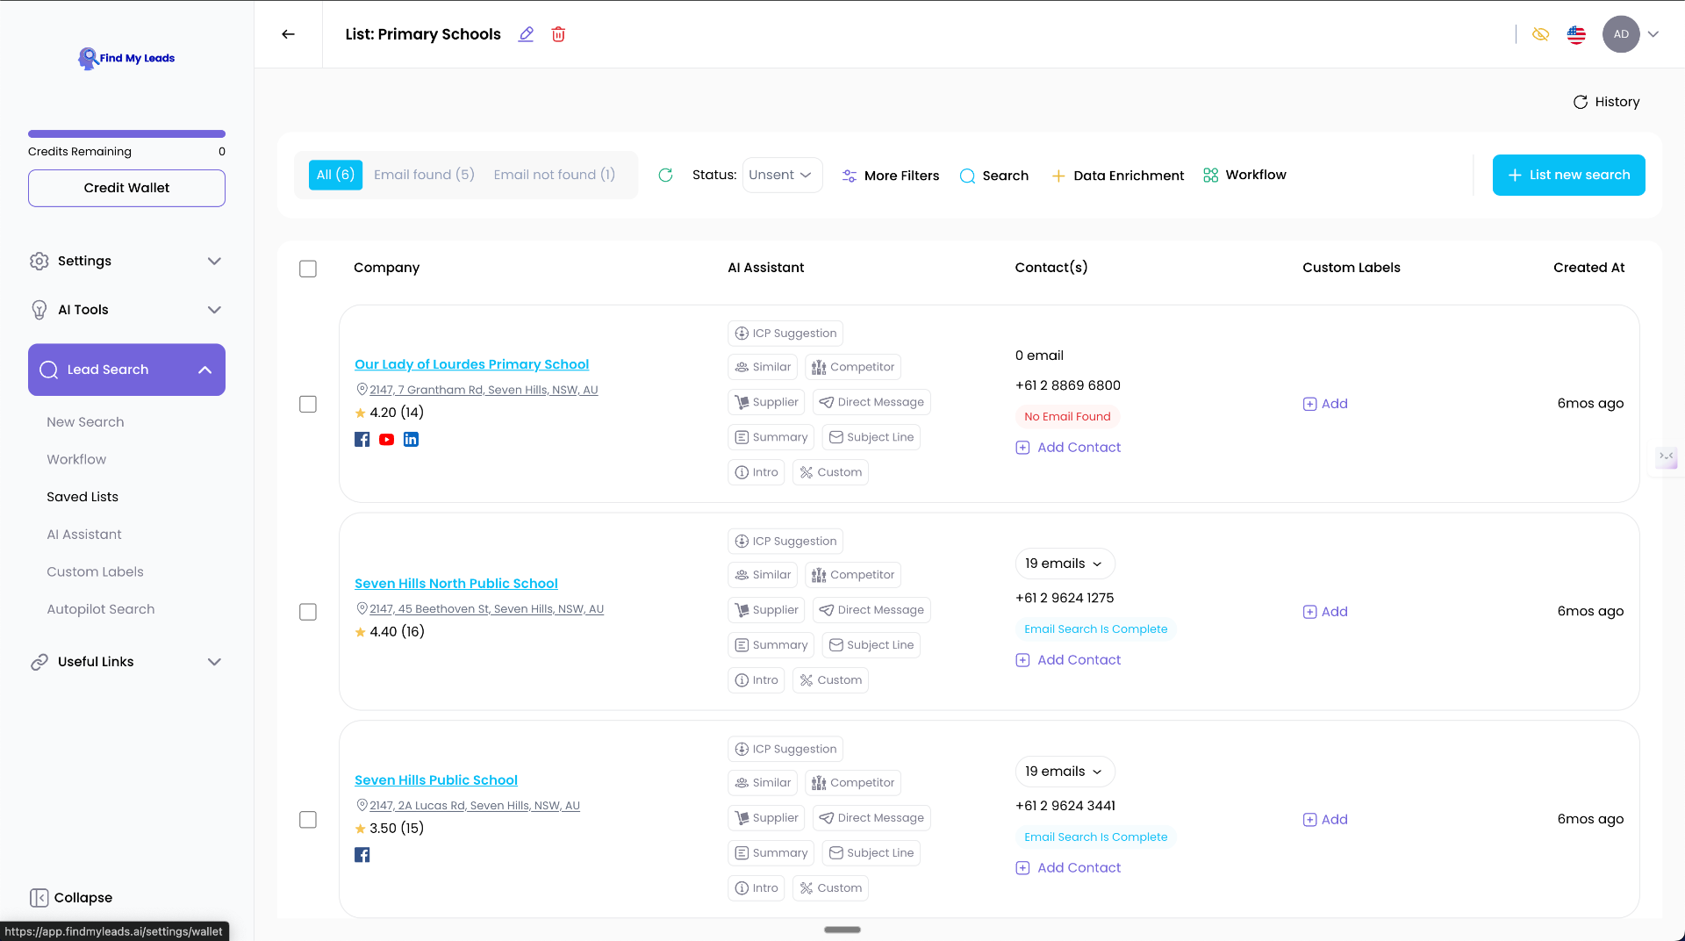1685x941 pixels.
Task: Open 7 Grantham Rd address link
Action: coord(484,390)
